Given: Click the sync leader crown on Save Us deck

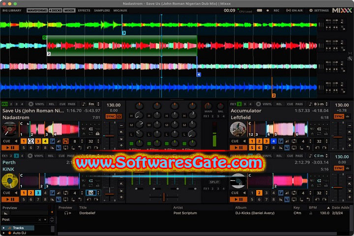Looking at the screenshot, I should (119, 117).
